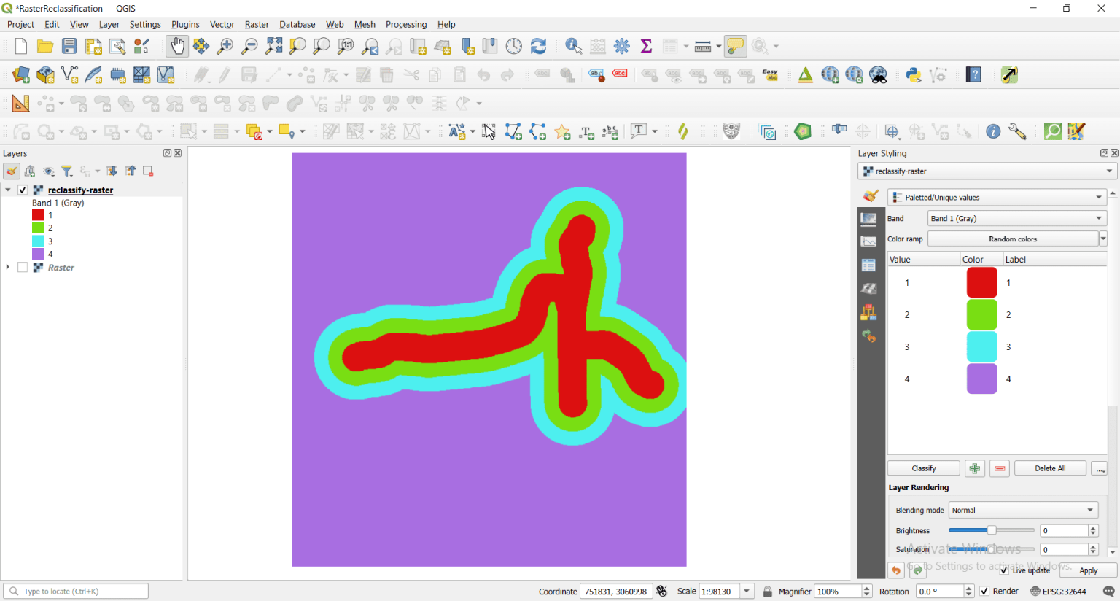Select the Pan Map tool
The image size is (1120, 601).
coord(177,45)
